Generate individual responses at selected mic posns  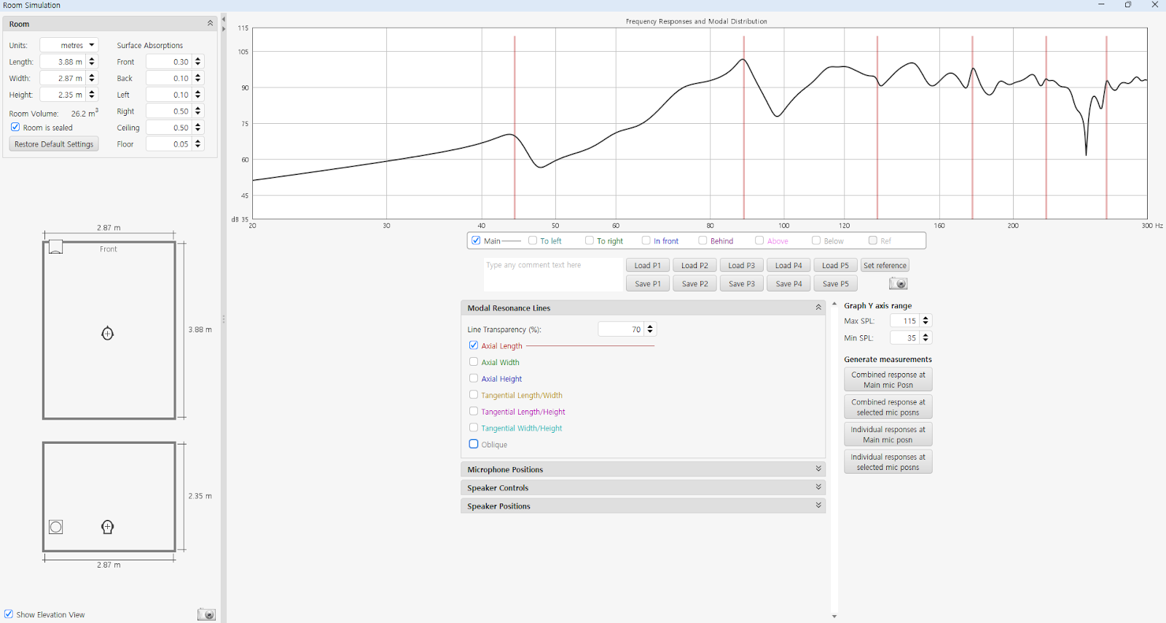point(888,462)
